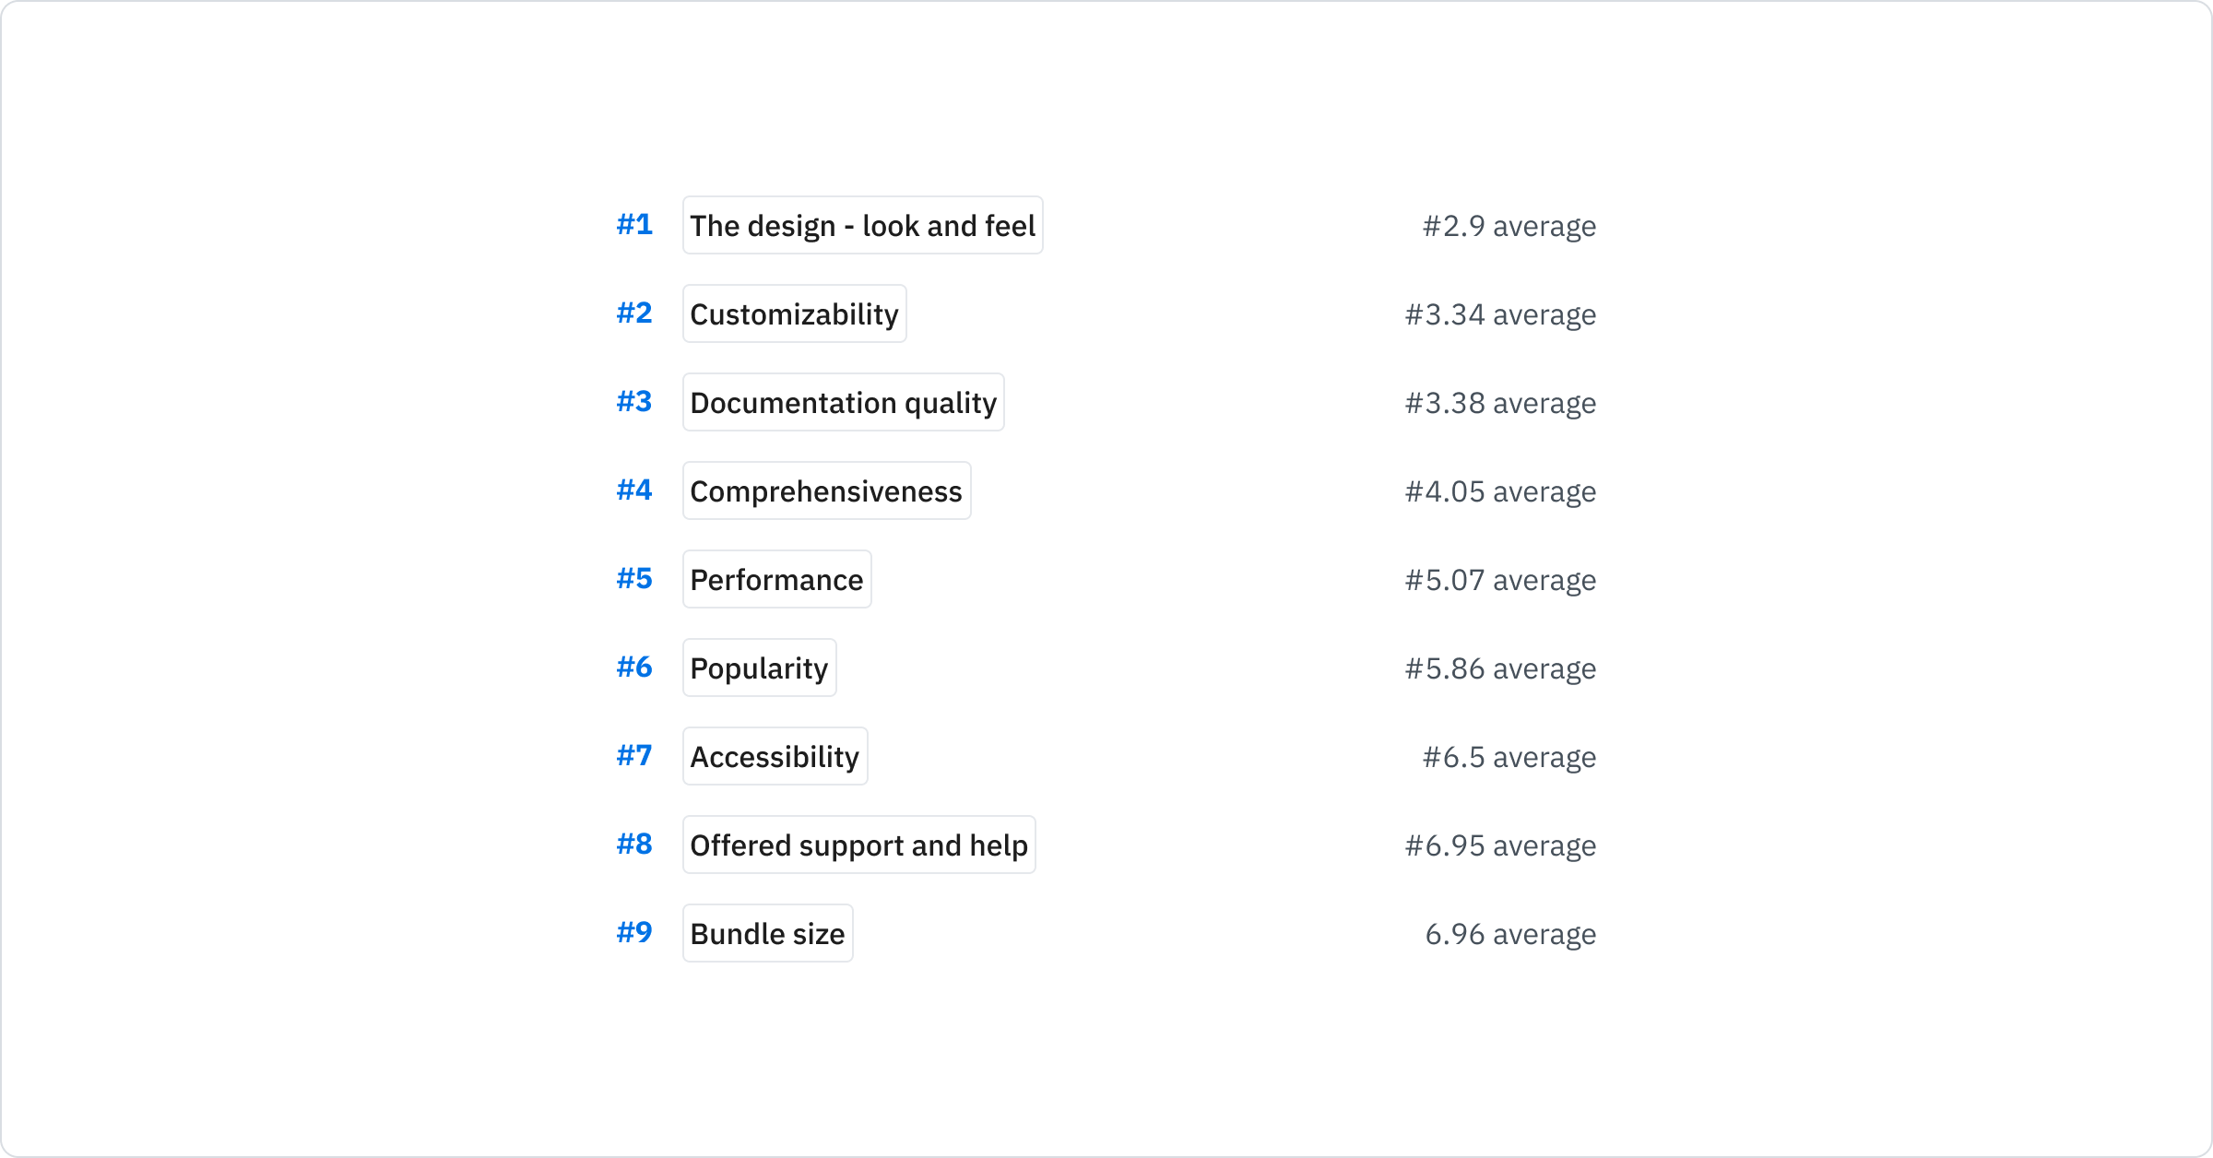Select the Performance item
Image resolution: width=2213 pixels, height=1158 pixels.
776,579
